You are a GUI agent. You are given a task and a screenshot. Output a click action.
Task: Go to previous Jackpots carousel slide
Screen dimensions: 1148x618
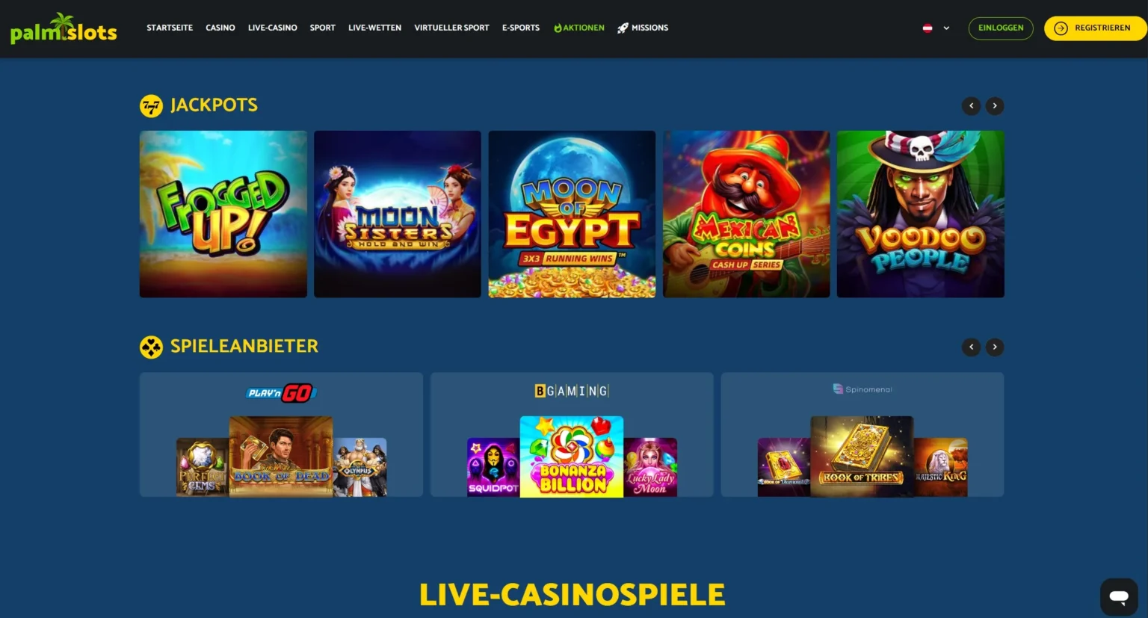click(x=971, y=106)
